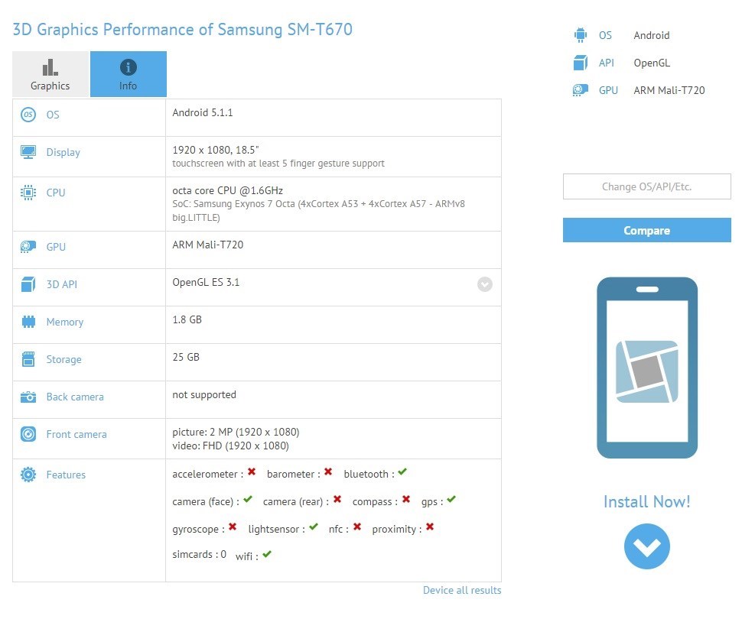Click the Memory row label
The width and height of the screenshot is (755, 619).
pos(65,322)
